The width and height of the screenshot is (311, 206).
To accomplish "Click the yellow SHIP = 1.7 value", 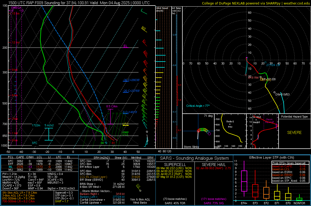I will (62, 201).
